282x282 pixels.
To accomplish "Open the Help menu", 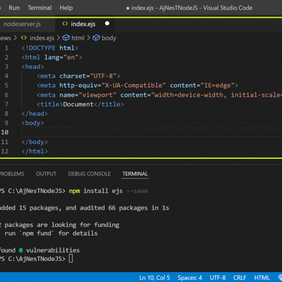I will [66, 8].
